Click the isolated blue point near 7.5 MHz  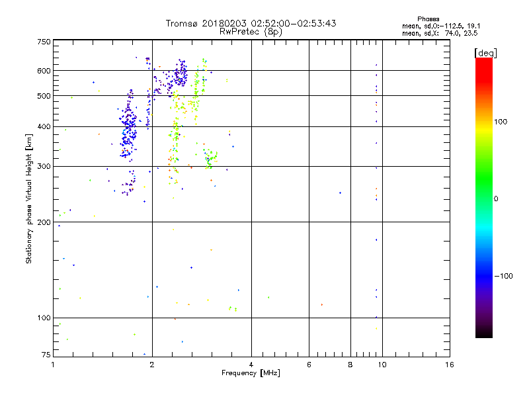pos(340,193)
